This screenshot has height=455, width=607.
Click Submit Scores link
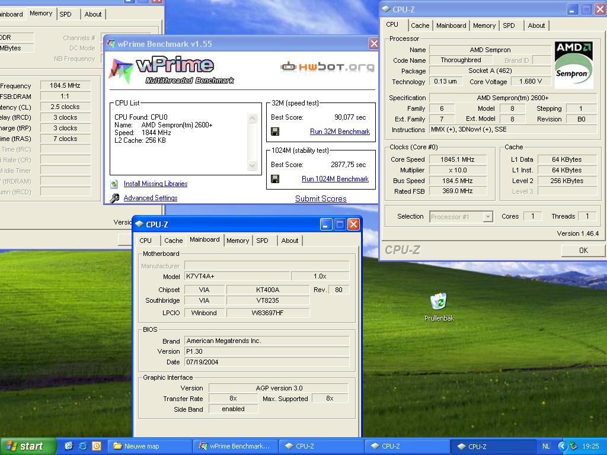tap(321, 198)
